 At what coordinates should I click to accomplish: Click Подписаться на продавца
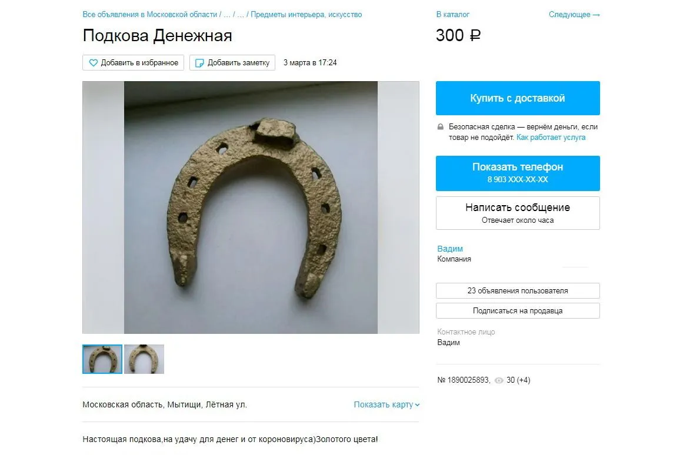point(518,310)
